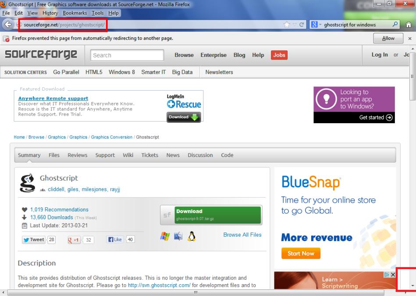Click the red Jobs button
The width and height of the screenshot is (416, 296).
pos(279,55)
